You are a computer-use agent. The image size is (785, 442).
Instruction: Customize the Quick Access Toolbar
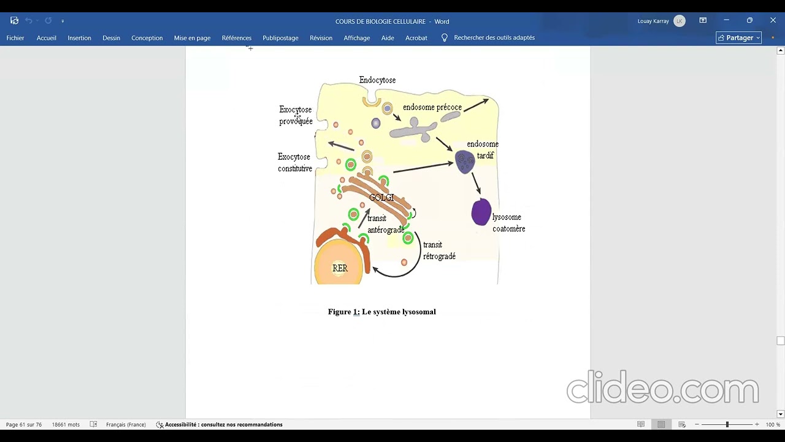coord(63,21)
